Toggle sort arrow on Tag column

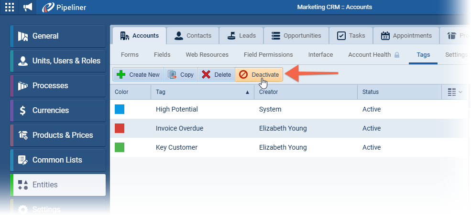248,92
